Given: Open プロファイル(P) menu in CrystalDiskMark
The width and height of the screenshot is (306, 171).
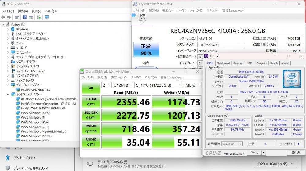Looking at the screenshot, I should [119, 78].
